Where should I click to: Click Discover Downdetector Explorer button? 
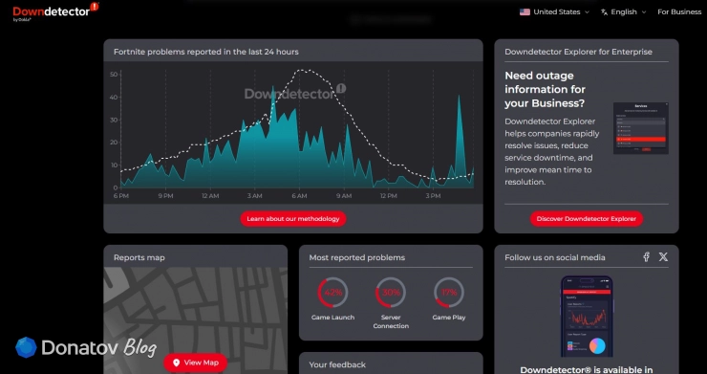[x=587, y=219]
